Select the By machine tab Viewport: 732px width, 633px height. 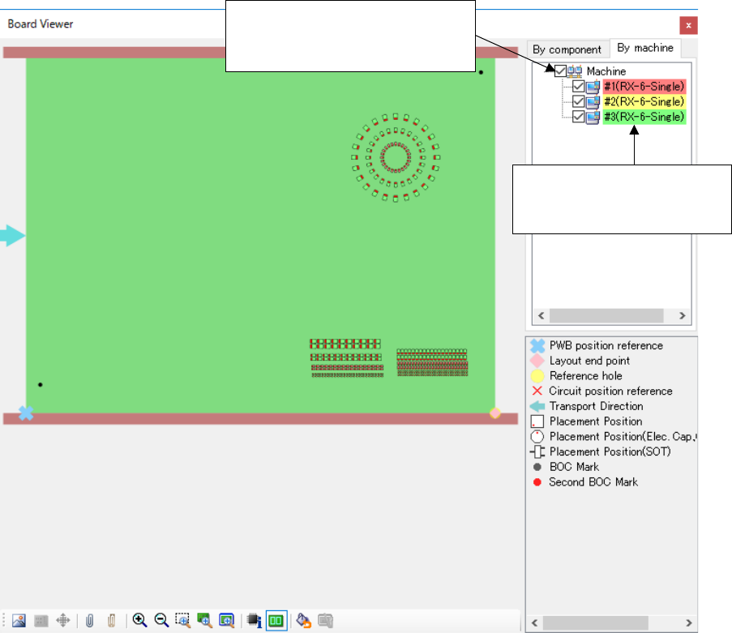645,48
